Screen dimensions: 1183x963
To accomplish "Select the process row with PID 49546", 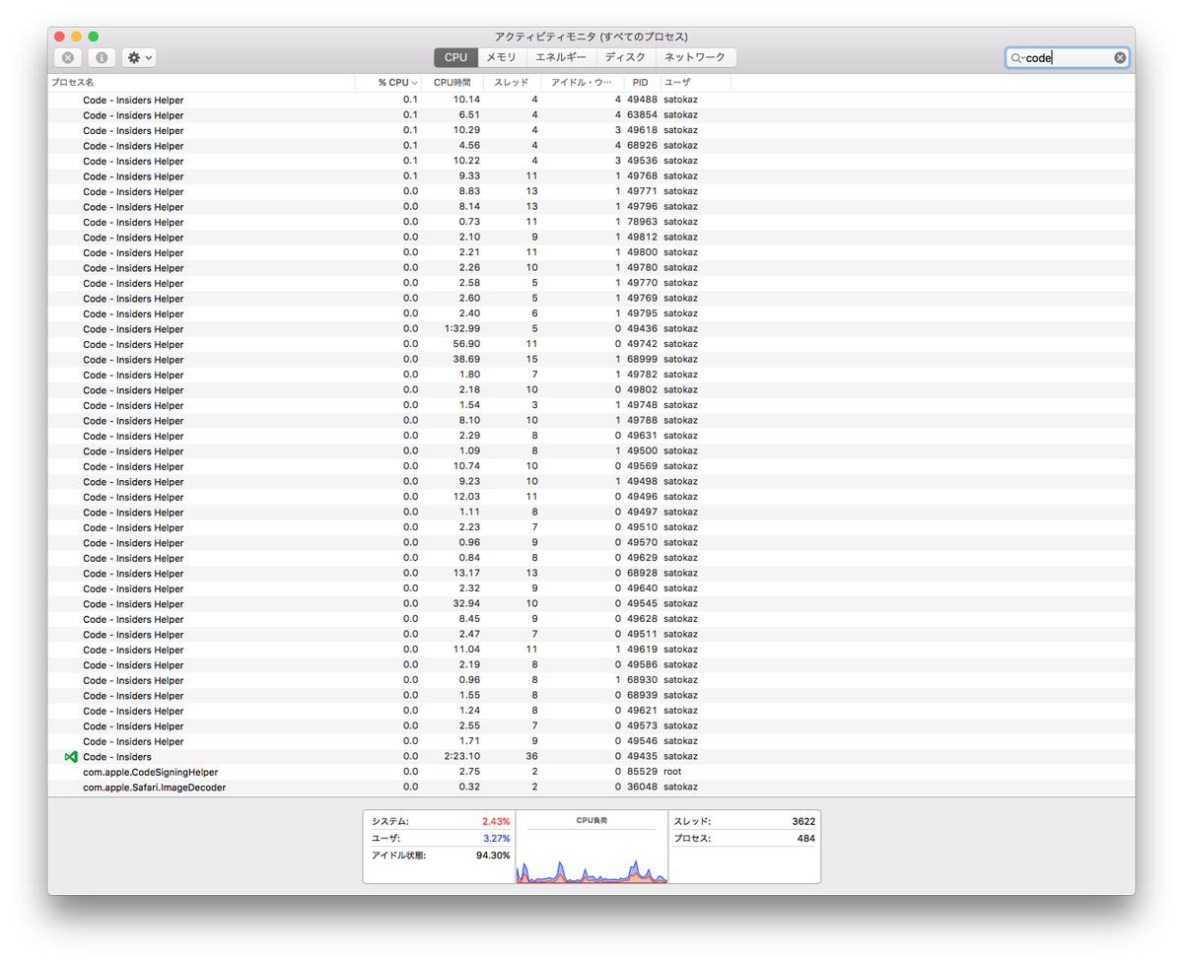I will point(591,741).
